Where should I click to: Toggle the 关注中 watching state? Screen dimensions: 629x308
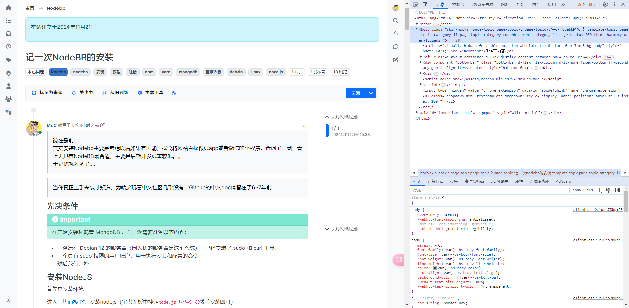coord(82,93)
